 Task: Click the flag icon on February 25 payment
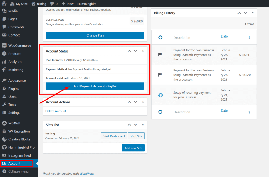[160, 55]
